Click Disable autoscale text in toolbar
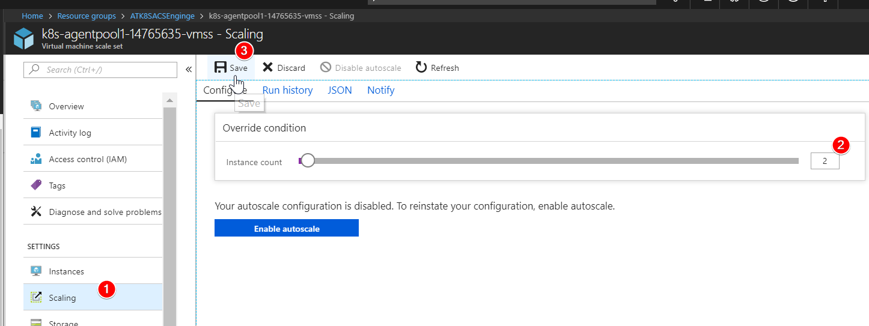Viewport: 869px width, 326px height. click(368, 68)
